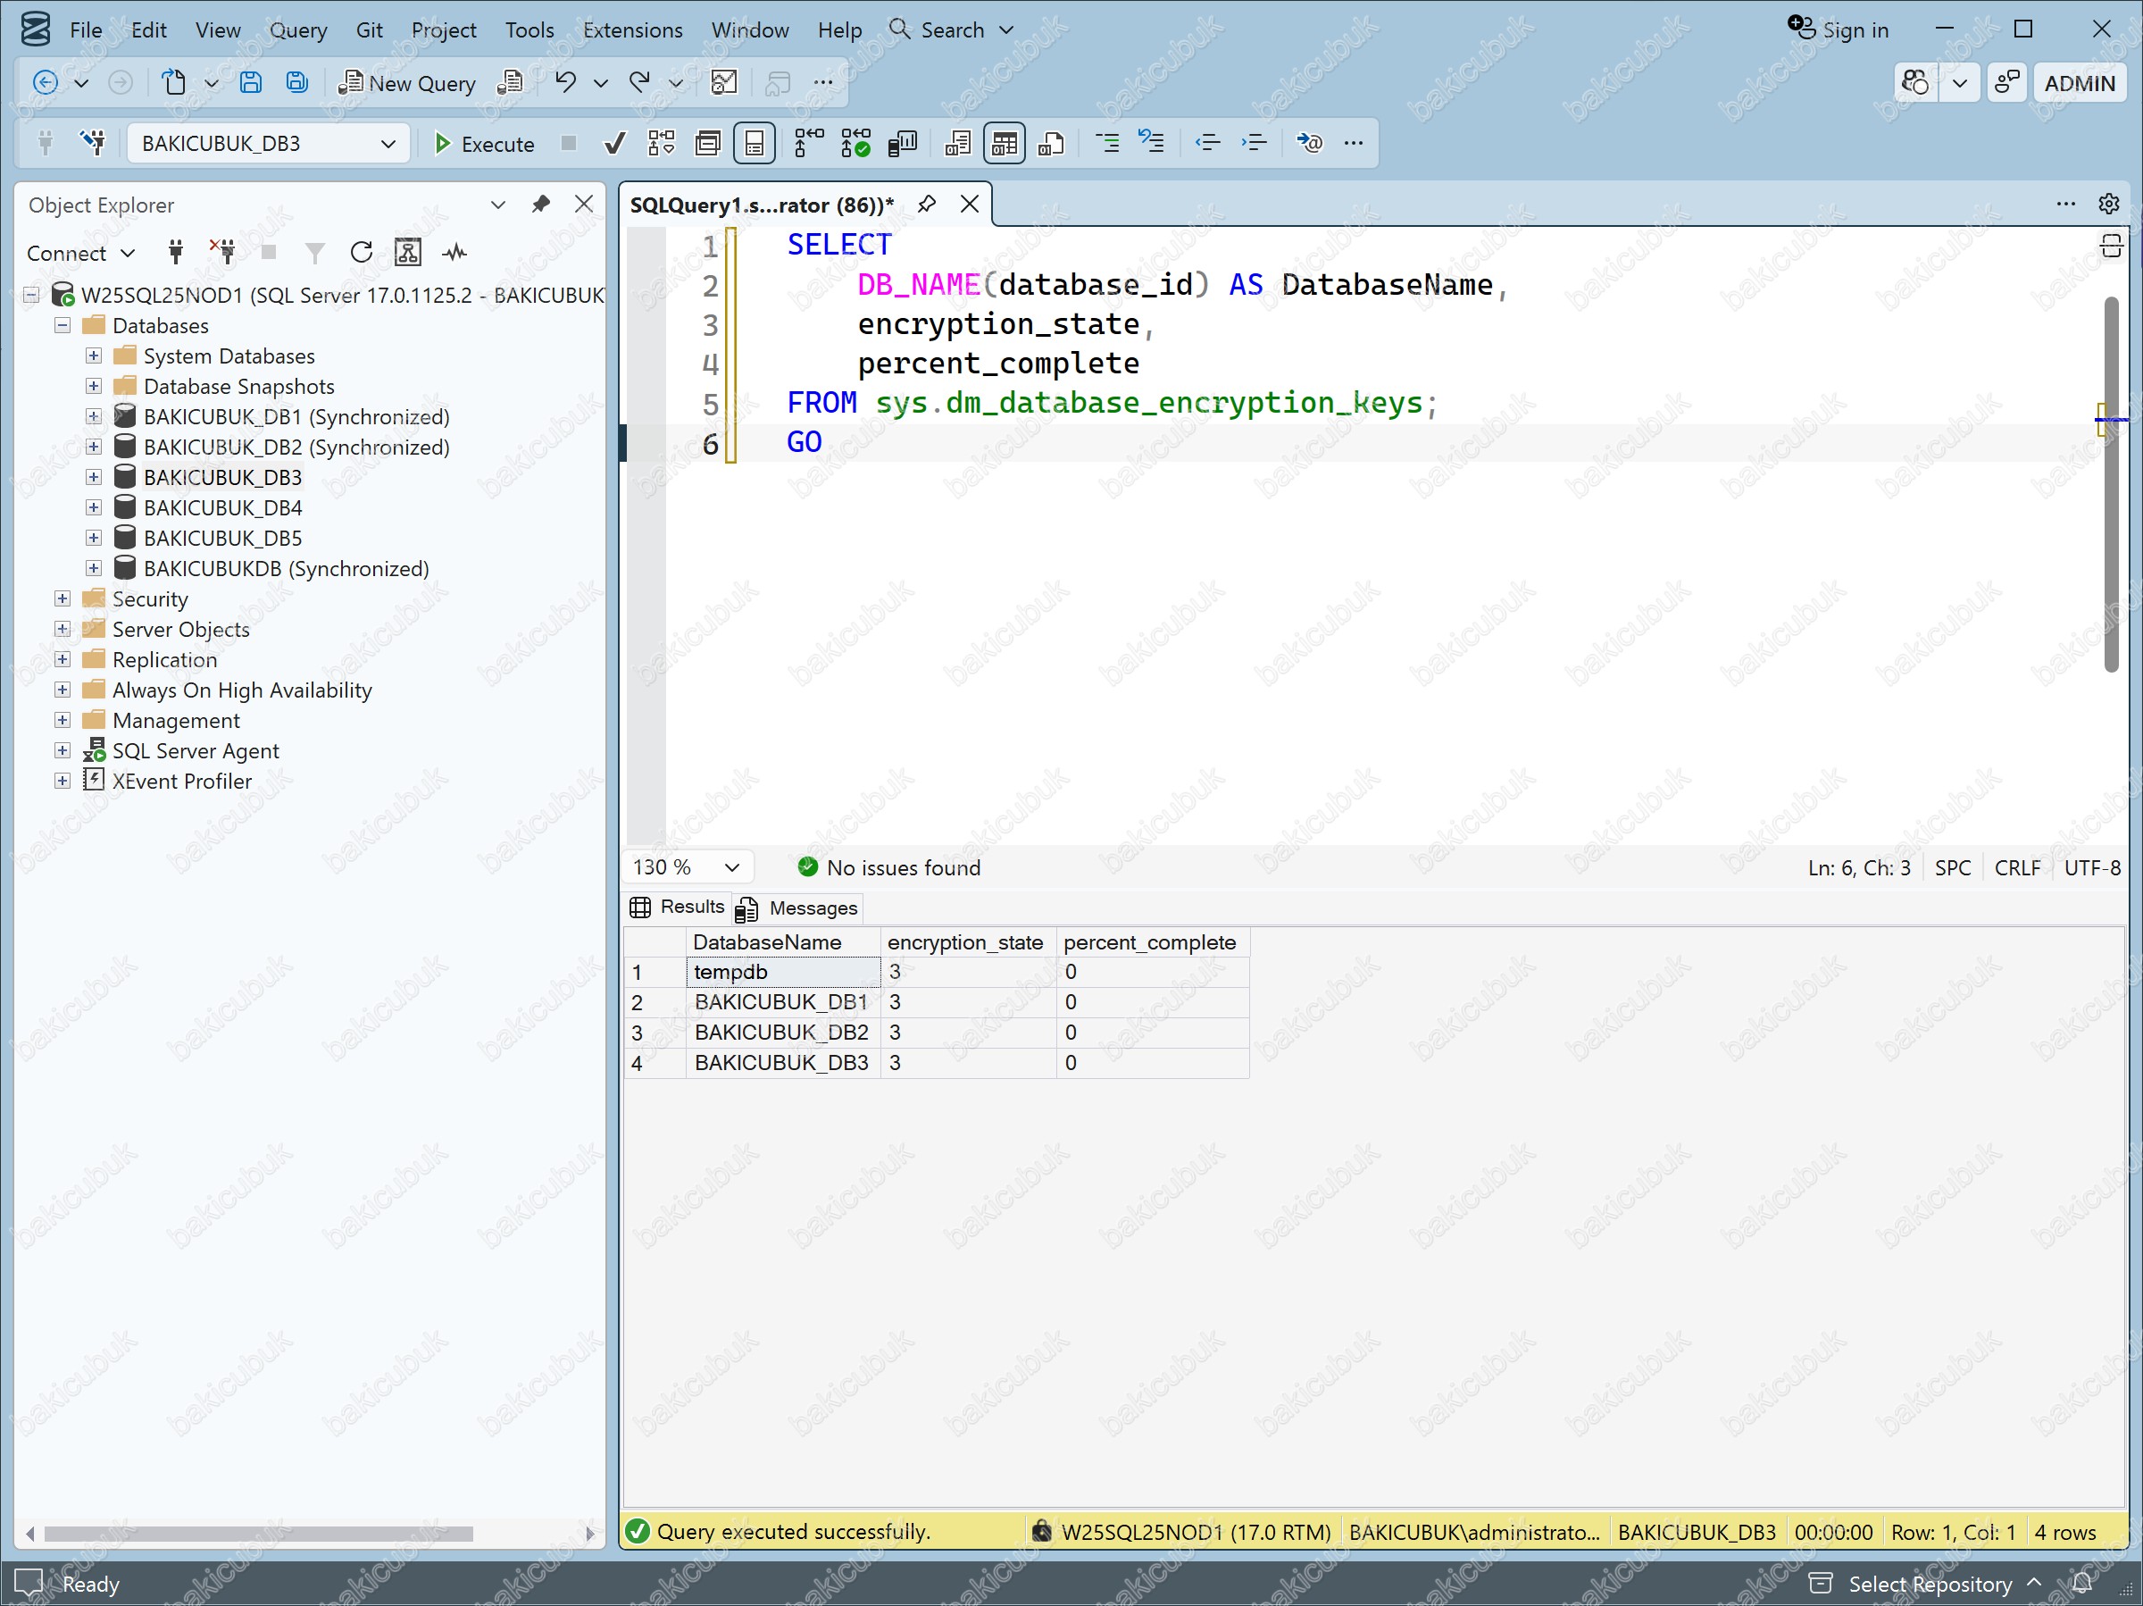The height and width of the screenshot is (1606, 2143).
Task: Expand BAKICUBUK_DB4 database node
Action: click(x=94, y=507)
